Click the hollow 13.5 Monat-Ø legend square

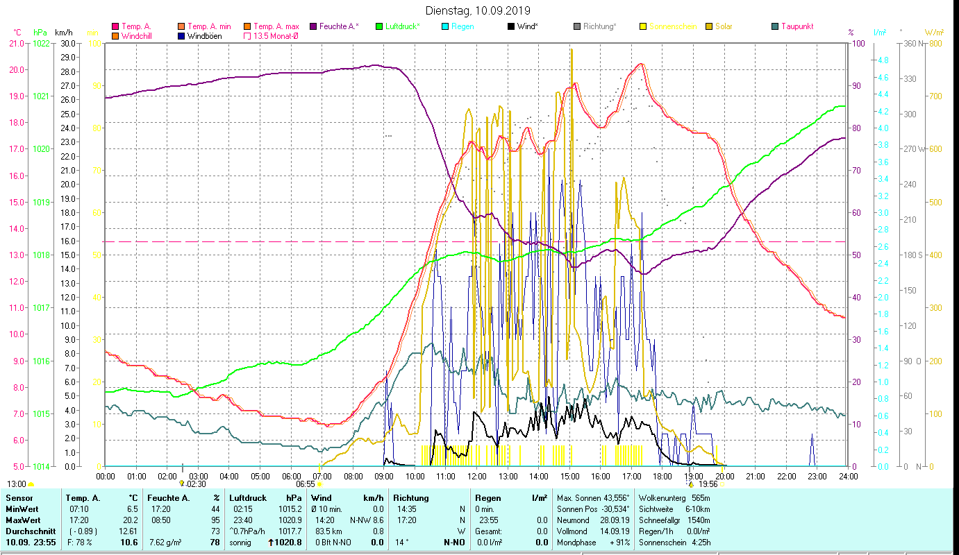(x=247, y=36)
